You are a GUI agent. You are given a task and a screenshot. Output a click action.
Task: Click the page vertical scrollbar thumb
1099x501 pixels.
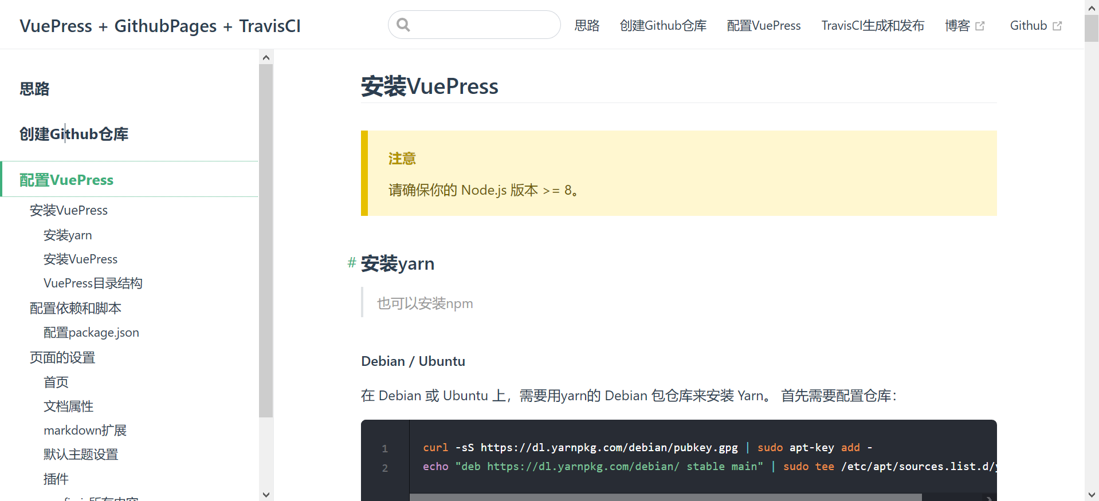(x=1092, y=29)
